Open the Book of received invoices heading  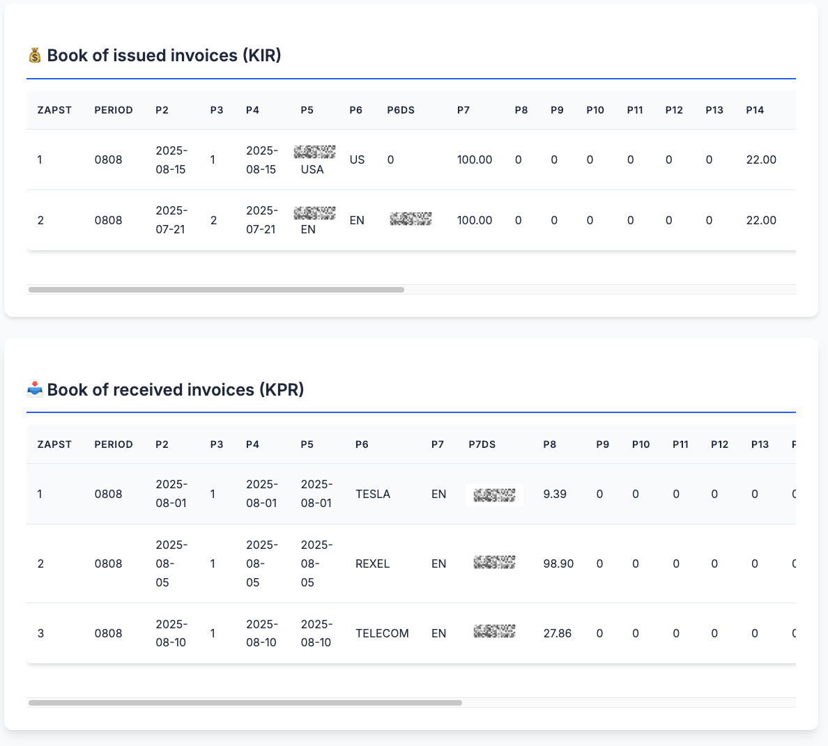[x=174, y=390]
